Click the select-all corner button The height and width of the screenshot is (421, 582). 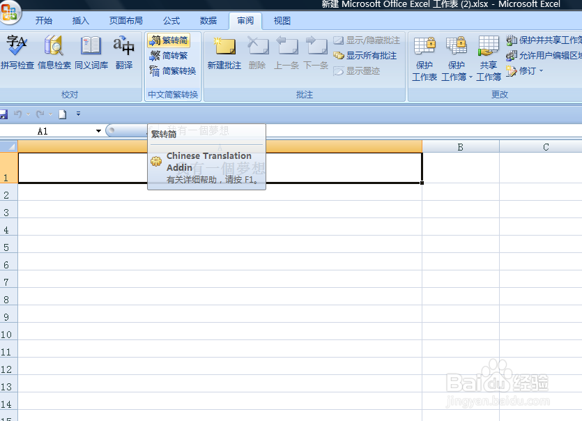click(9, 146)
